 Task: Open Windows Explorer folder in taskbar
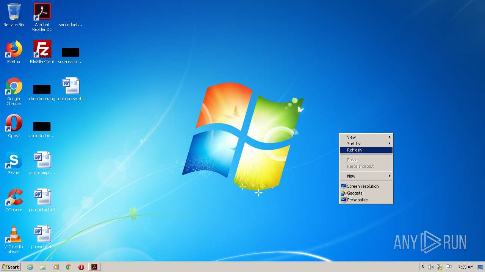tap(43, 267)
